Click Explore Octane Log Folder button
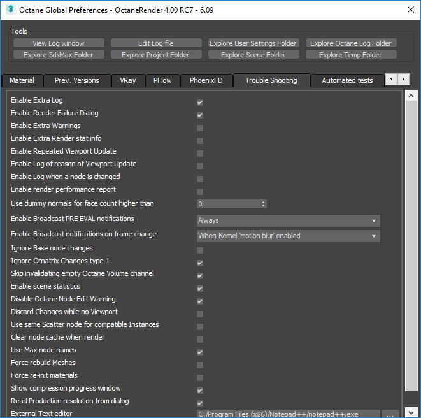Screen dimensions: 421x418 coord(350,43)
